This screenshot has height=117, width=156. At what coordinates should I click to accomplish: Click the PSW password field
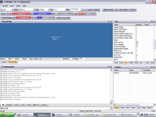click(76, 10)
